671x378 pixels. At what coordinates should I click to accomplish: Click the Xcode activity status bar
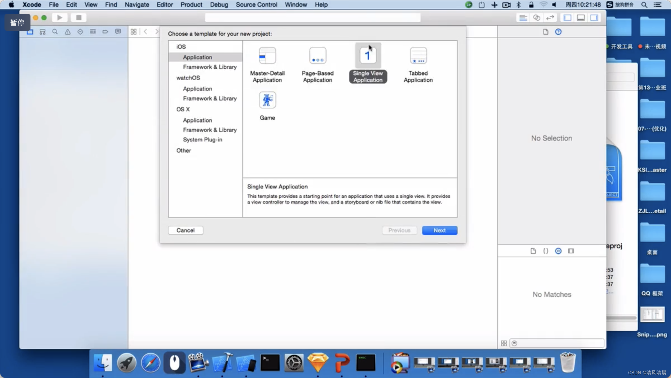click(313, 18)
